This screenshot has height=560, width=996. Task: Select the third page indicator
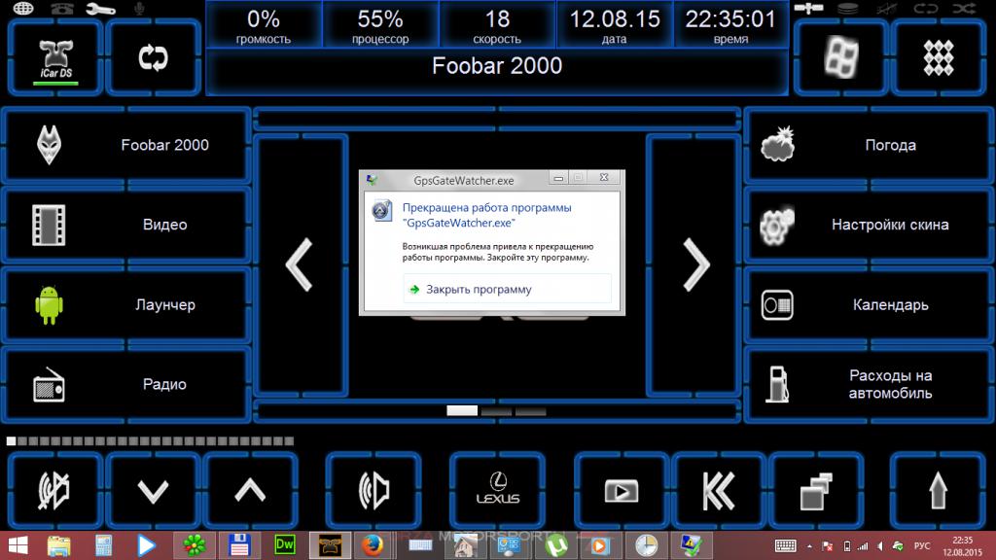pyautogui.click(x=530, y=411)
